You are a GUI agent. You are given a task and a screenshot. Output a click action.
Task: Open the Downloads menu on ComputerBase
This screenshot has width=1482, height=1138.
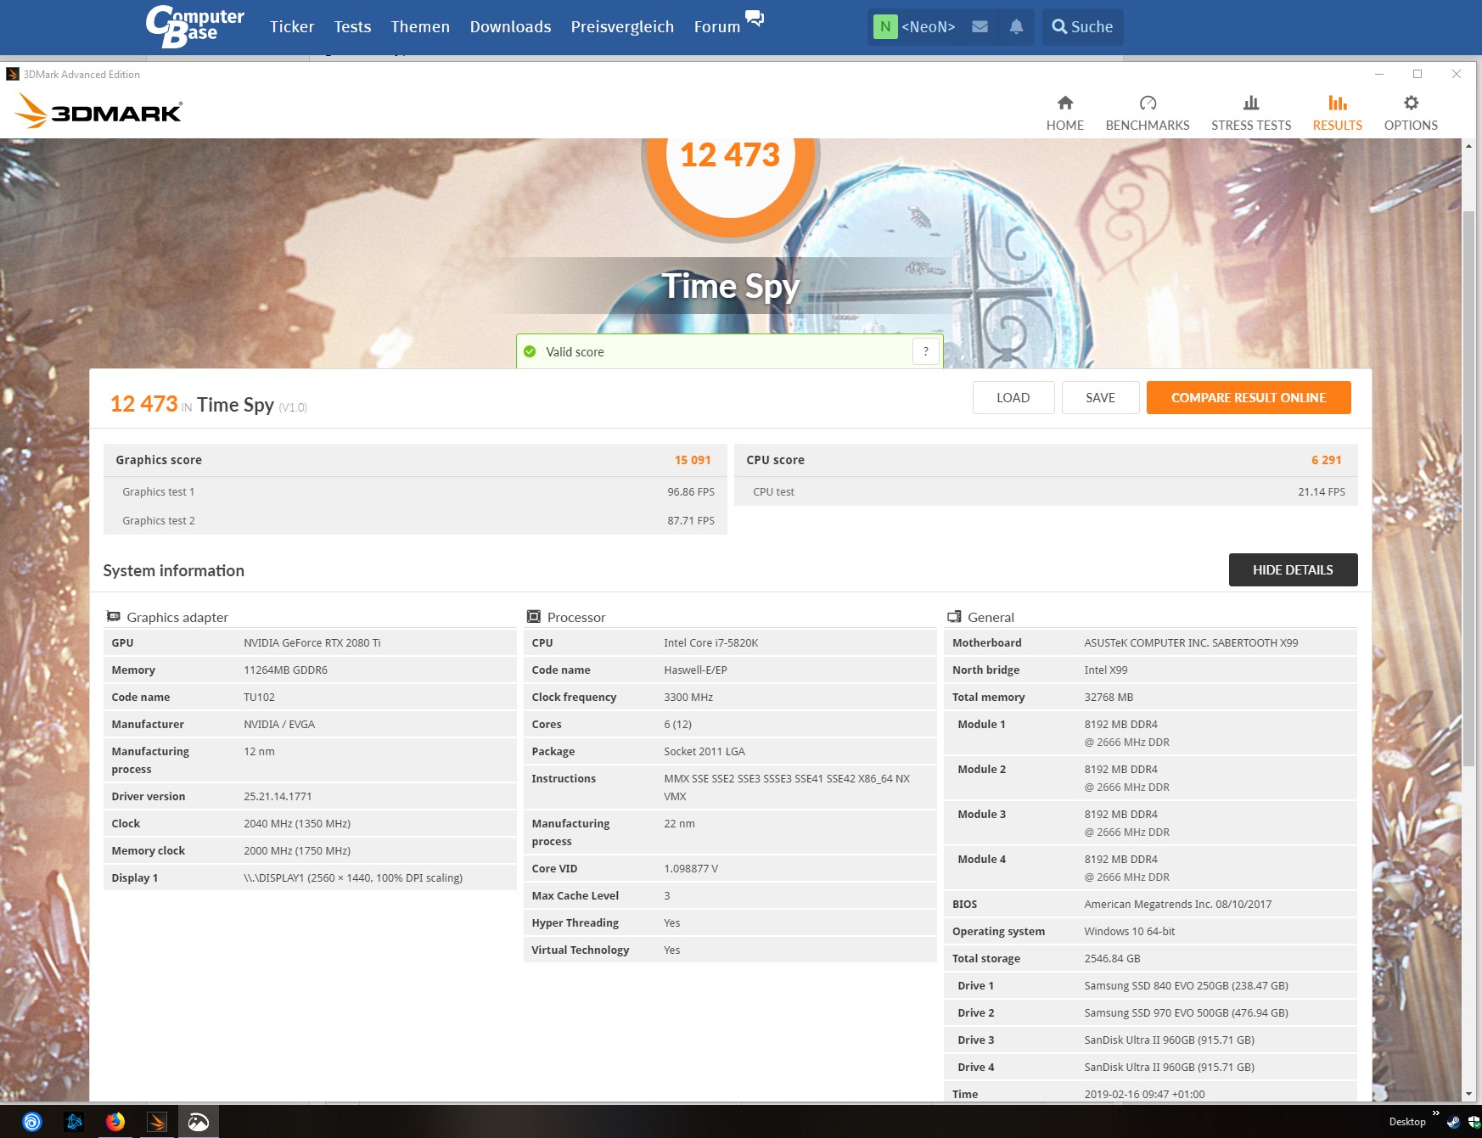[x=510, y=26]
